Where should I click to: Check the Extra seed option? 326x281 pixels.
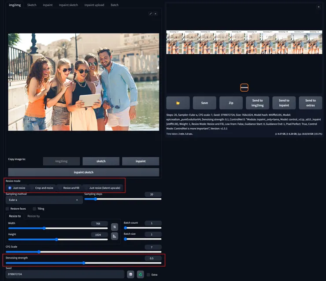point(148,274)
